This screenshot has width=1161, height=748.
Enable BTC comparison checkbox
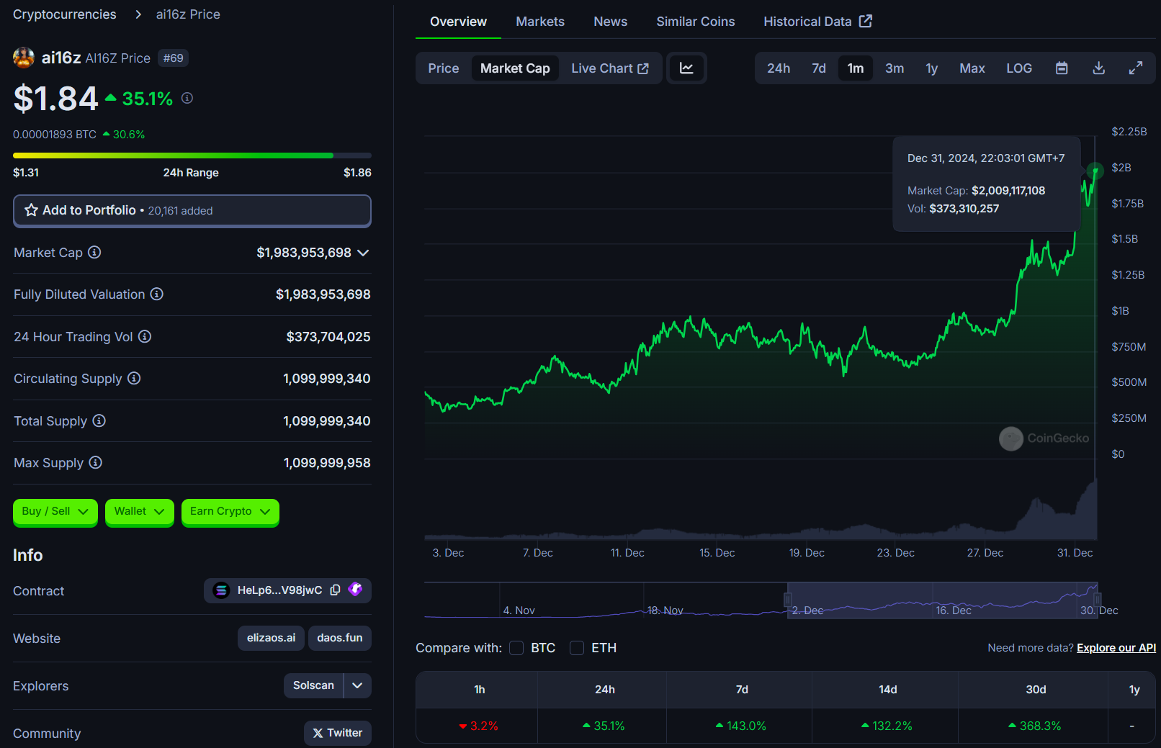(x=516, y=648)
